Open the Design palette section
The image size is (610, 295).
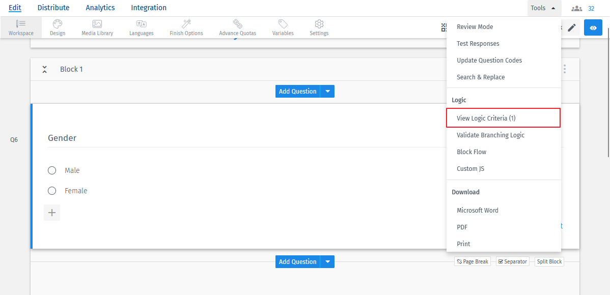coord(58,27)
